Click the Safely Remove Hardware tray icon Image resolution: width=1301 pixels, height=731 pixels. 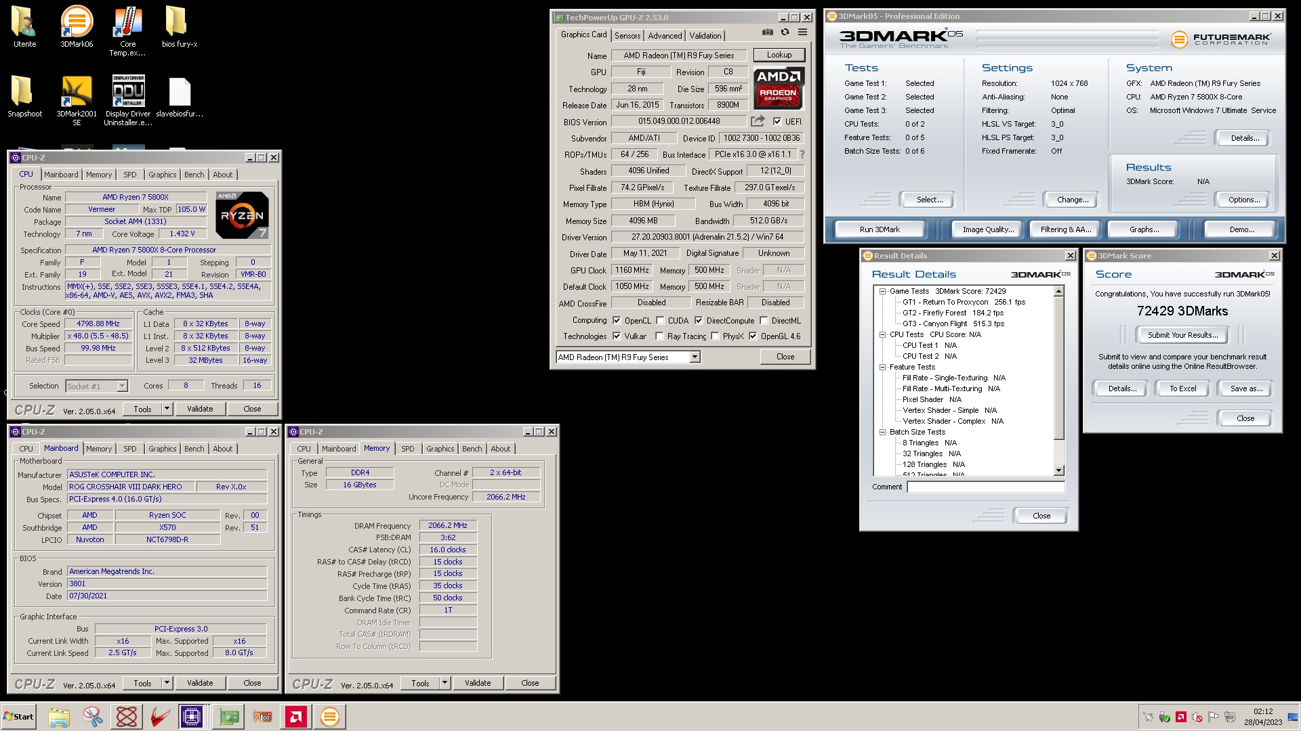pos(1165,717)
